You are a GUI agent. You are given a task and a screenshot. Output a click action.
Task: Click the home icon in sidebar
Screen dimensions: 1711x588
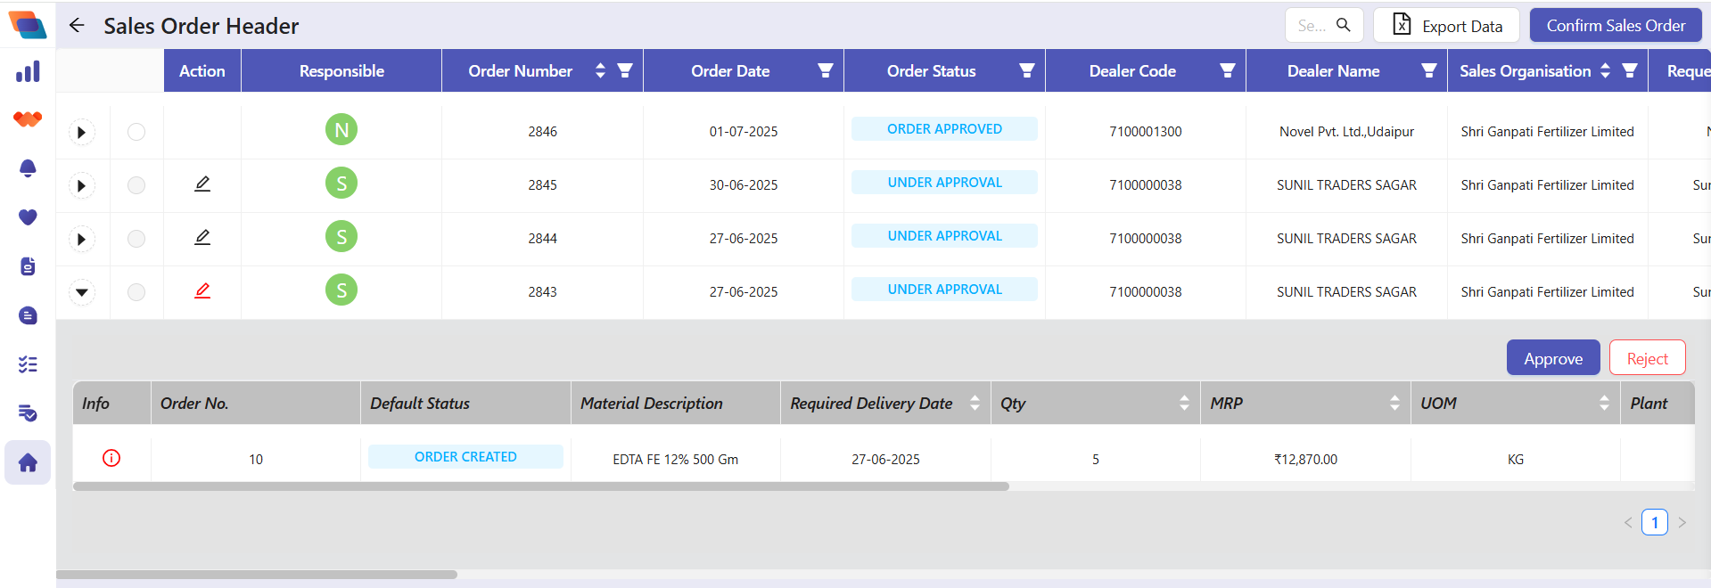coord(28,462)
